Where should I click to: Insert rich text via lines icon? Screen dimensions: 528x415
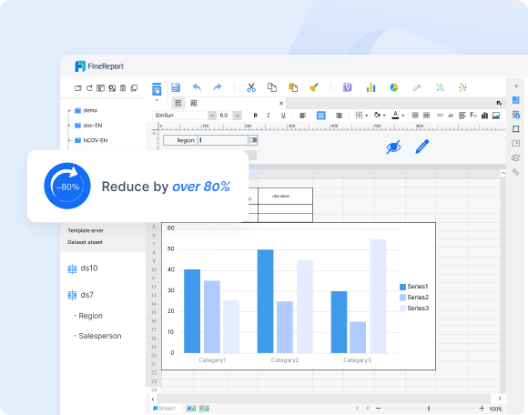tap(462, 116)
